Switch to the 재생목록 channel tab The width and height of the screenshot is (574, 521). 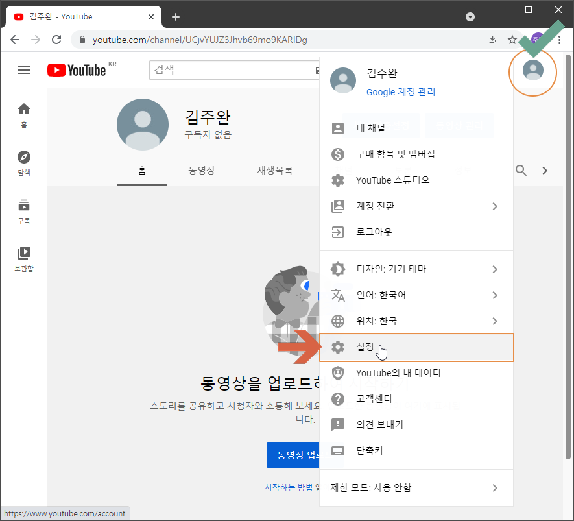(274, 171)
